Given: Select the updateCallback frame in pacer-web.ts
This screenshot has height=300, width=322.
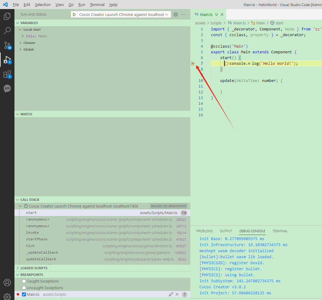Looking at the screenshot, I should pos(102,259).
